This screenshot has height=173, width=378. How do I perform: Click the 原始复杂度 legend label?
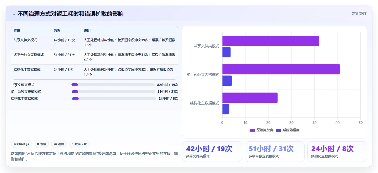pyautogui.click(x=264, y=130)
